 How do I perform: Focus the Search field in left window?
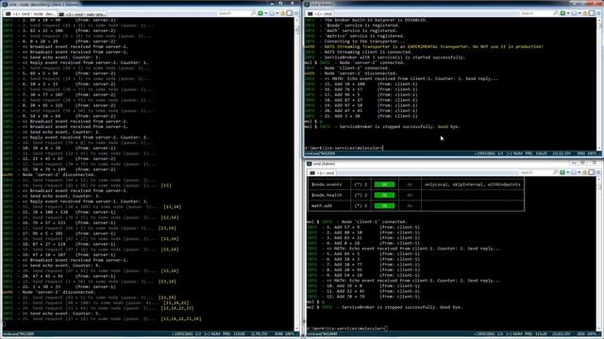click(x=233, y=13)
